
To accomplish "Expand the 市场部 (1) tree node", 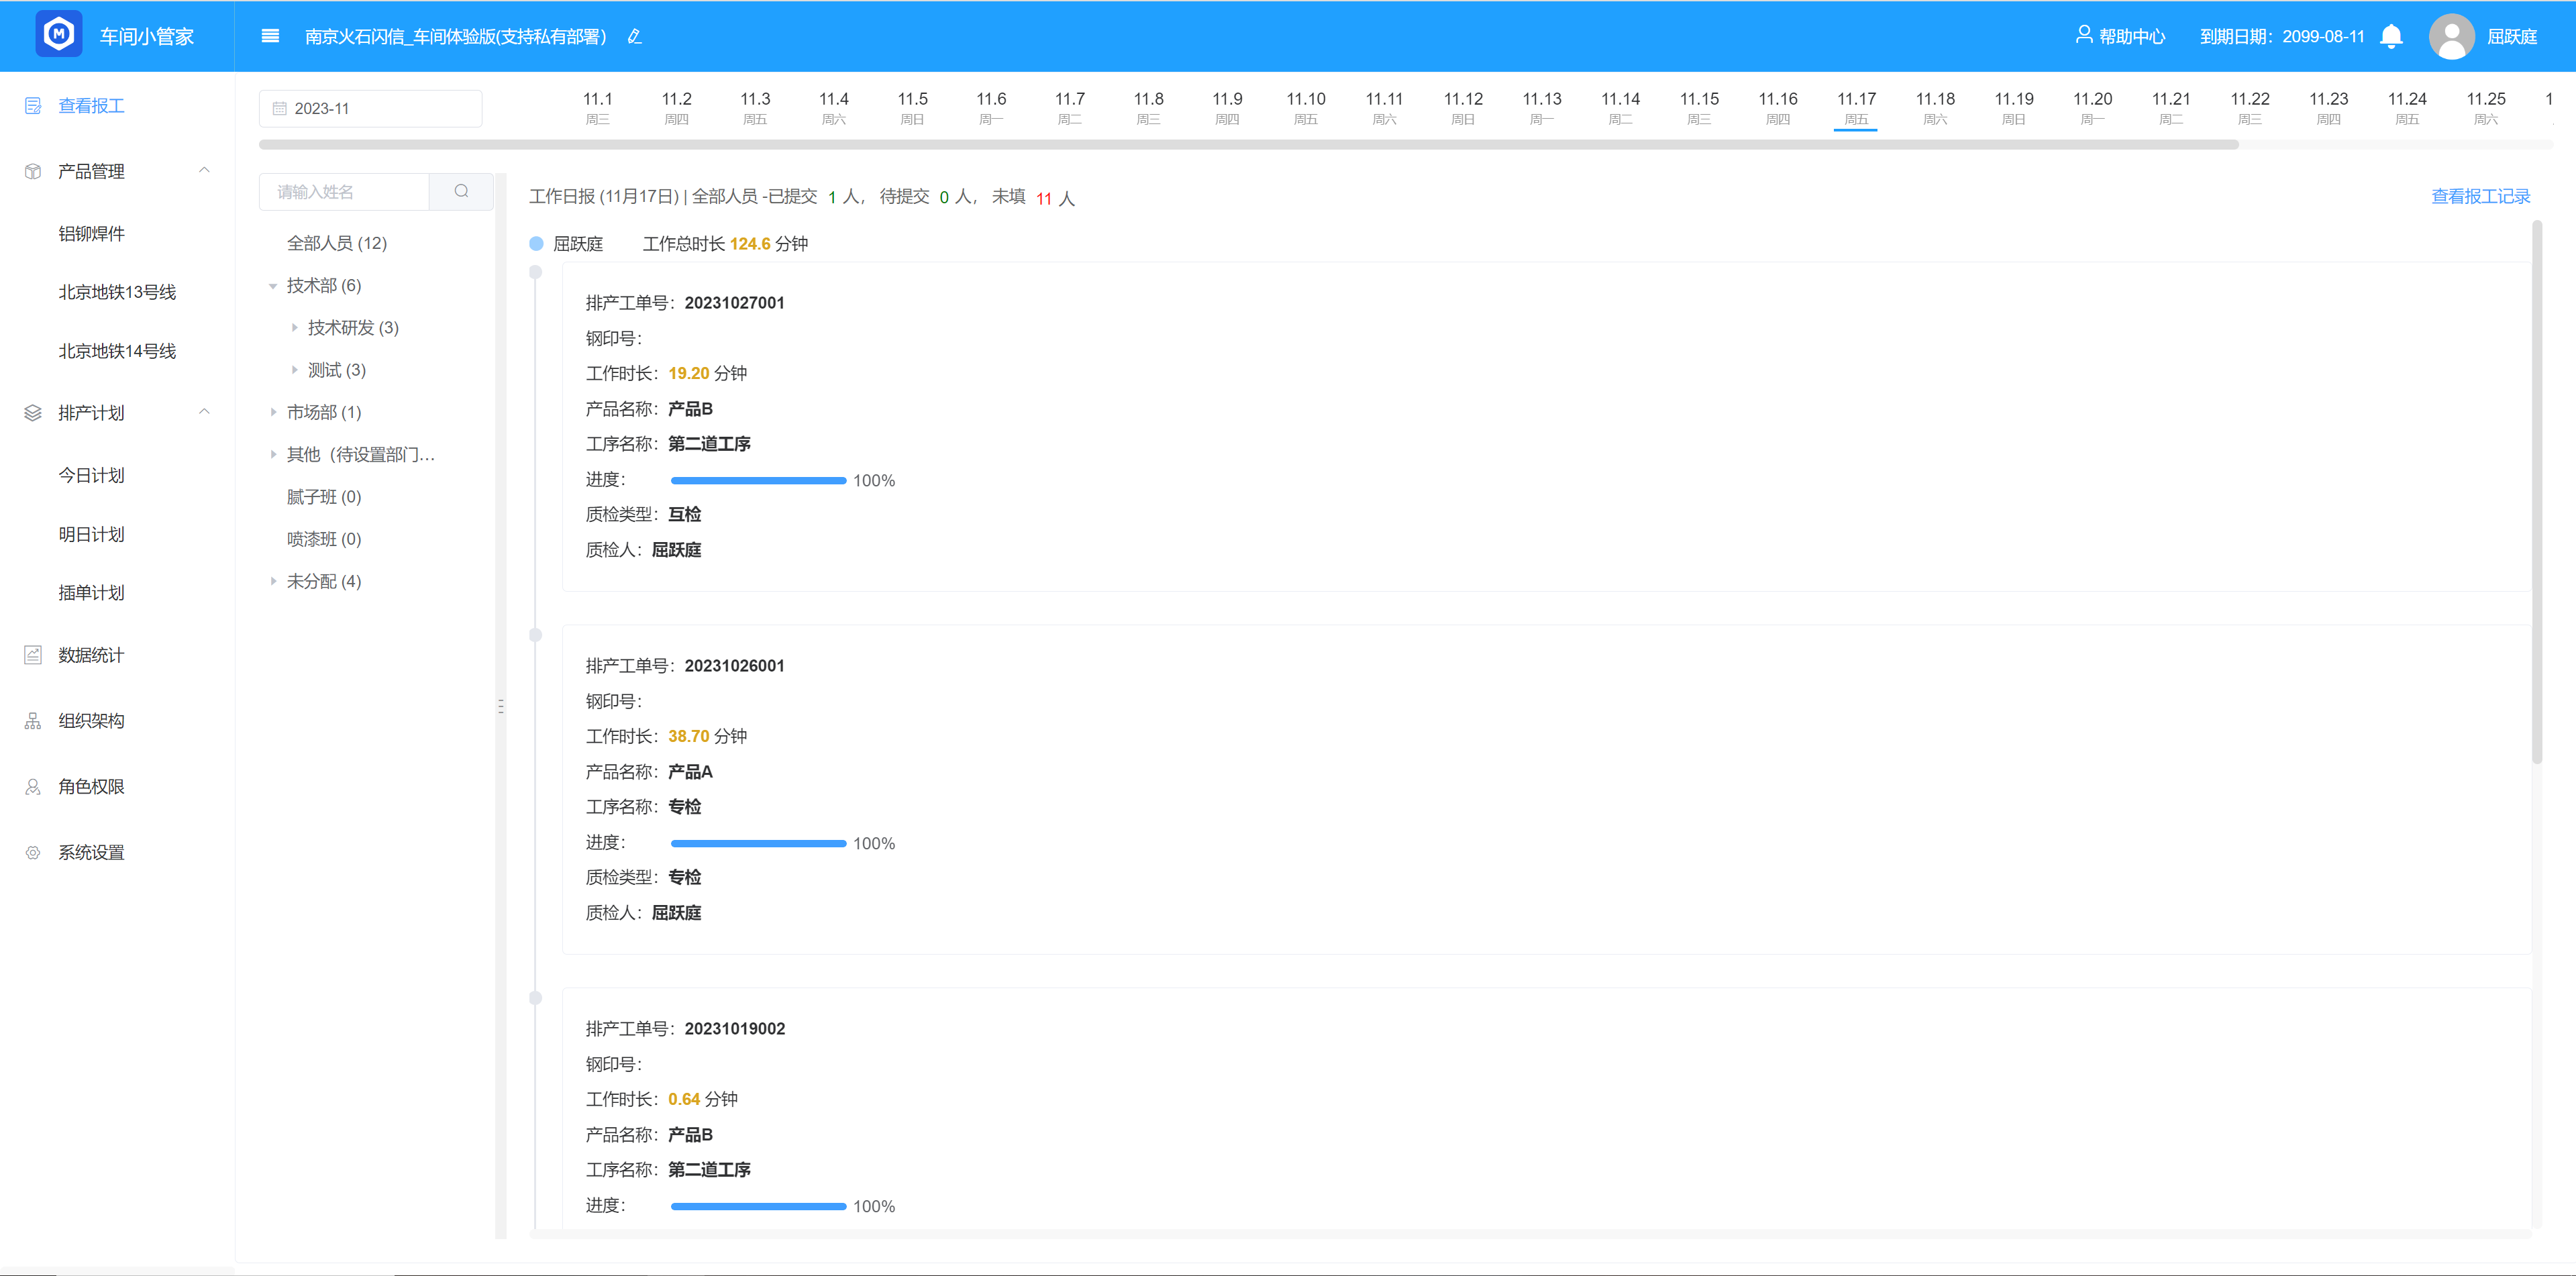I will coord(273,412).
